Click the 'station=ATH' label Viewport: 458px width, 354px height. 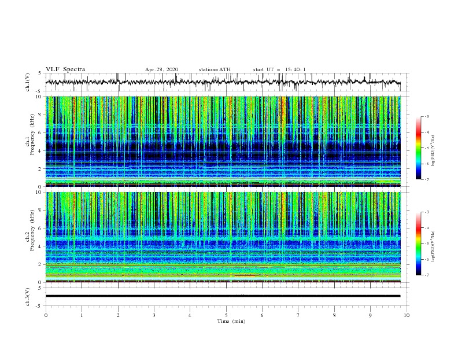click(215, 69)
